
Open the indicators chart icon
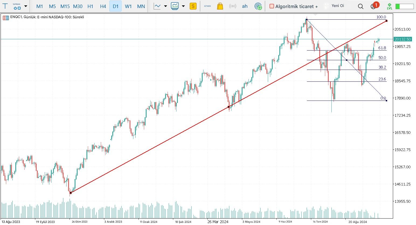click(175, 6)
